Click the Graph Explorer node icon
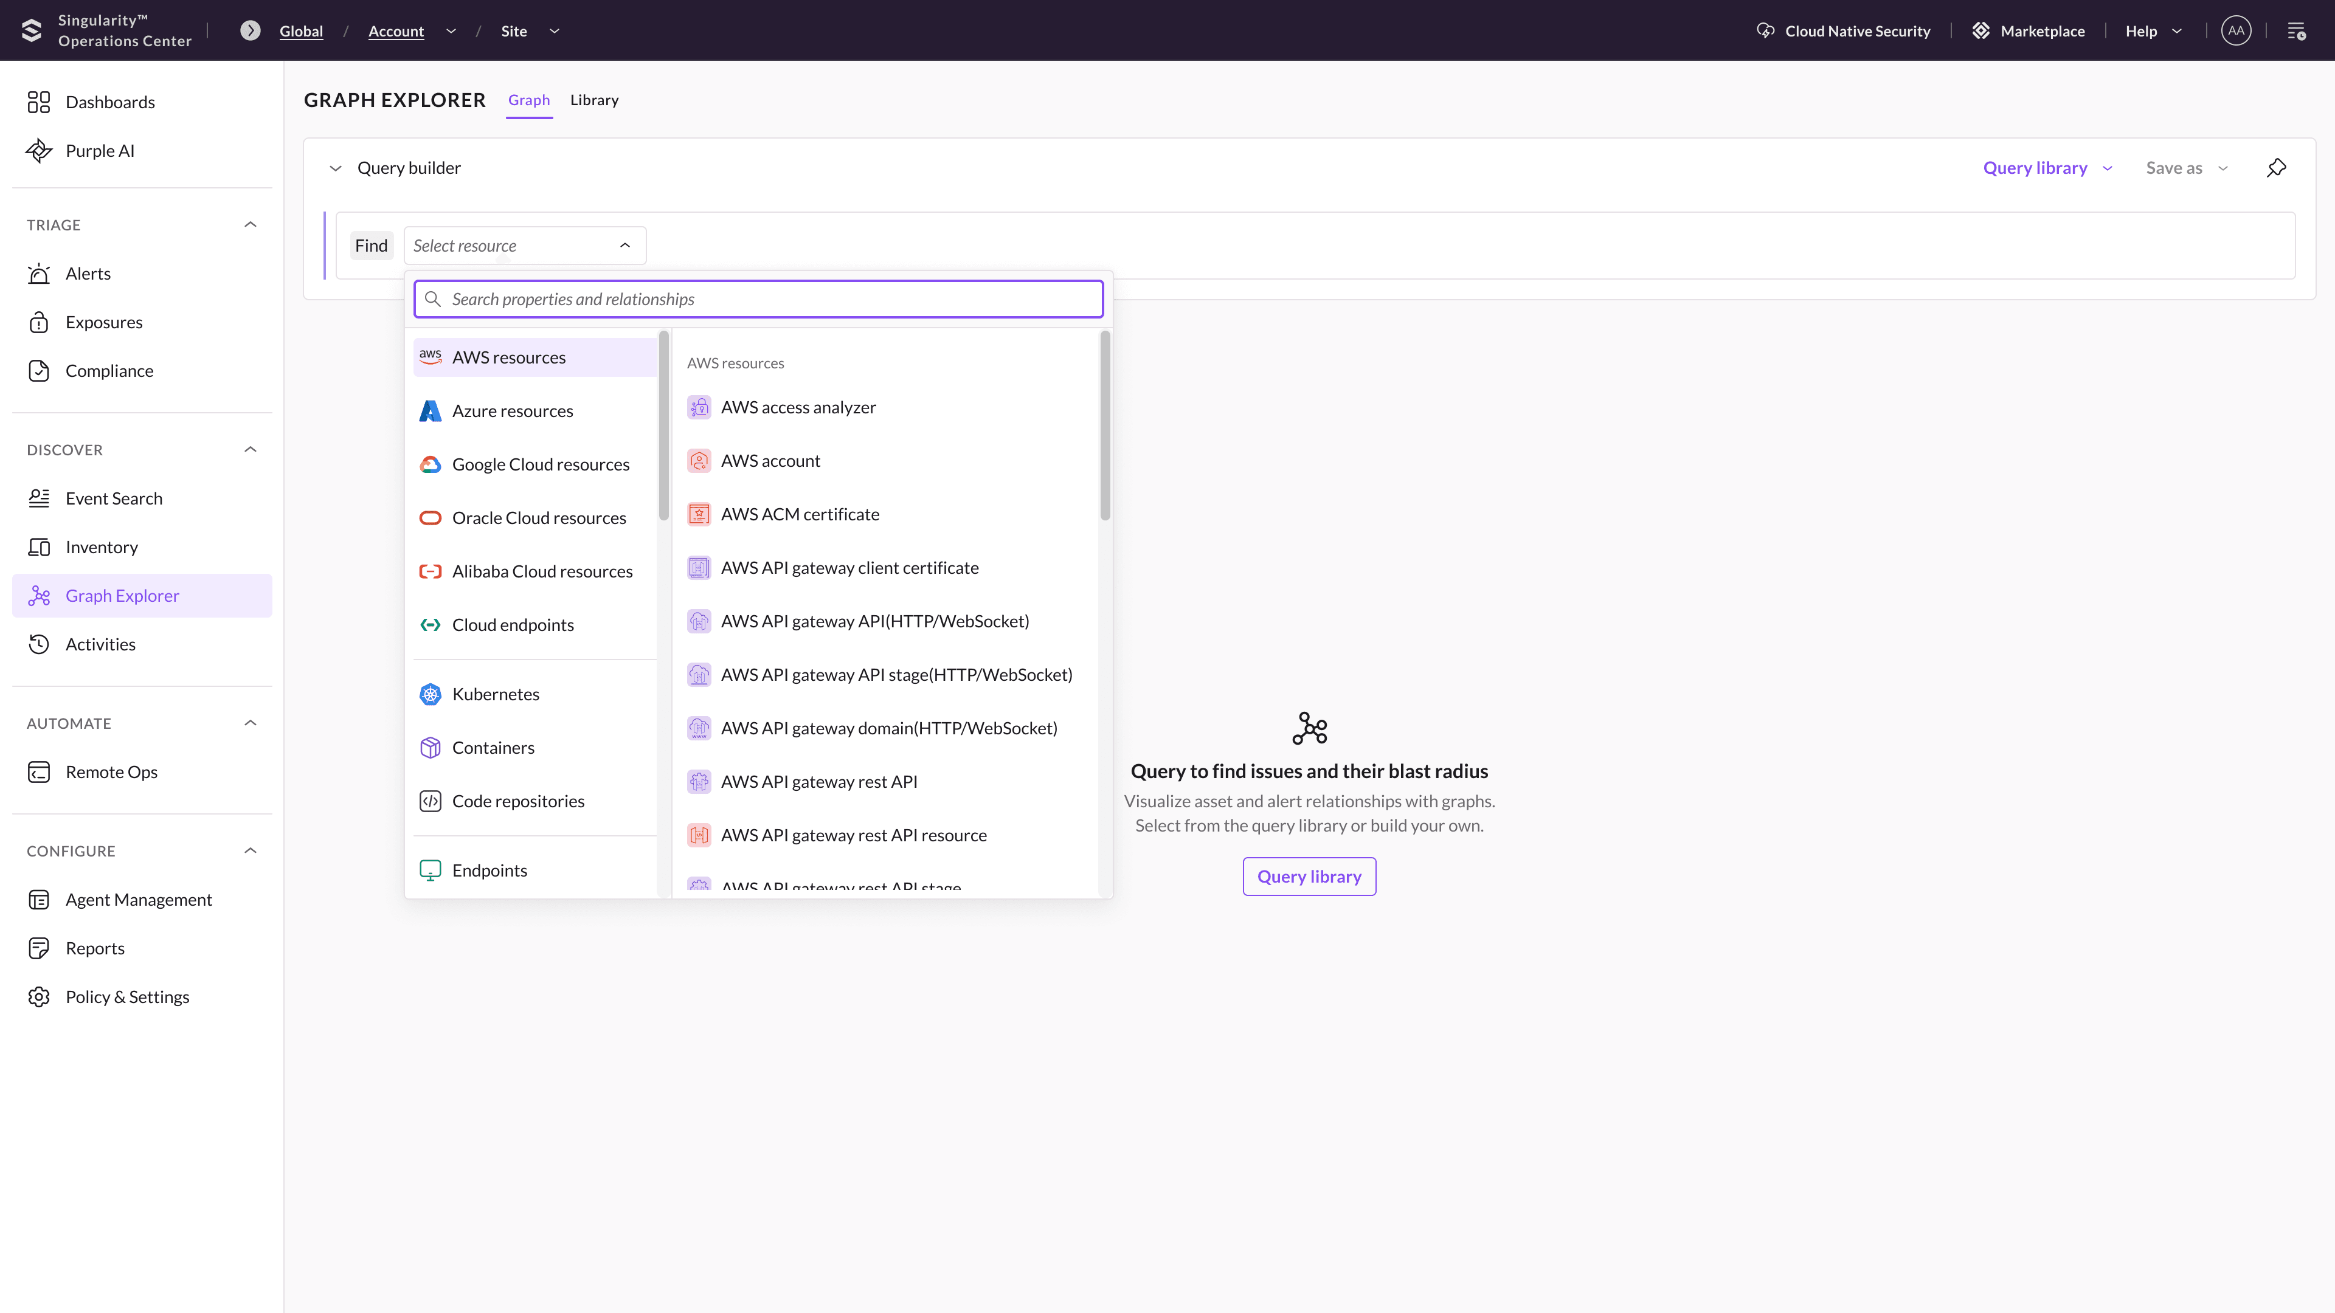 click(x=39, y=596)
